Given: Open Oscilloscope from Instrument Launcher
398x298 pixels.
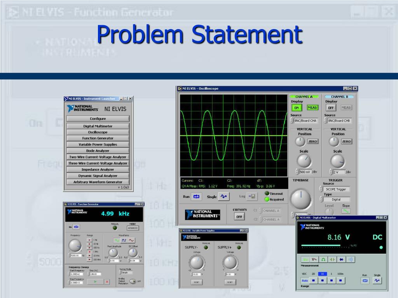Looking at the screenshot, I should 98,132.
